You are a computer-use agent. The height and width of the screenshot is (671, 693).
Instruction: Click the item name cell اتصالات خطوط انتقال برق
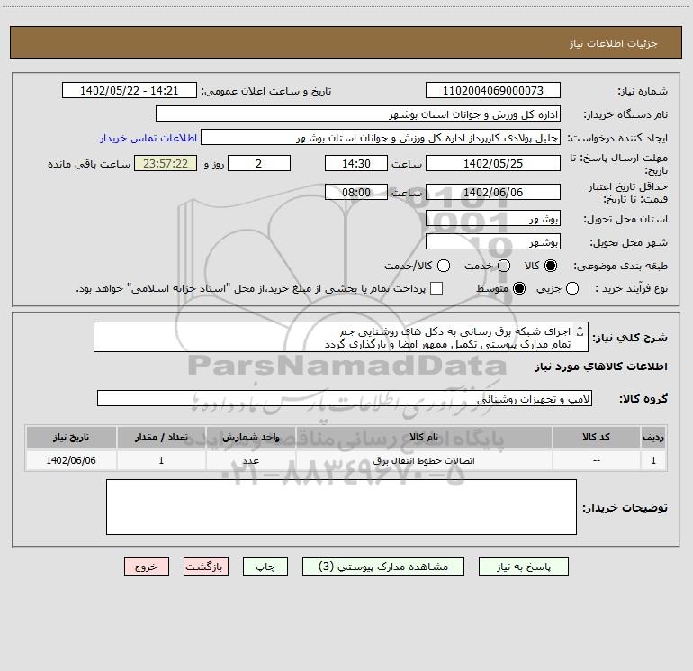click(x=423, y=460)
